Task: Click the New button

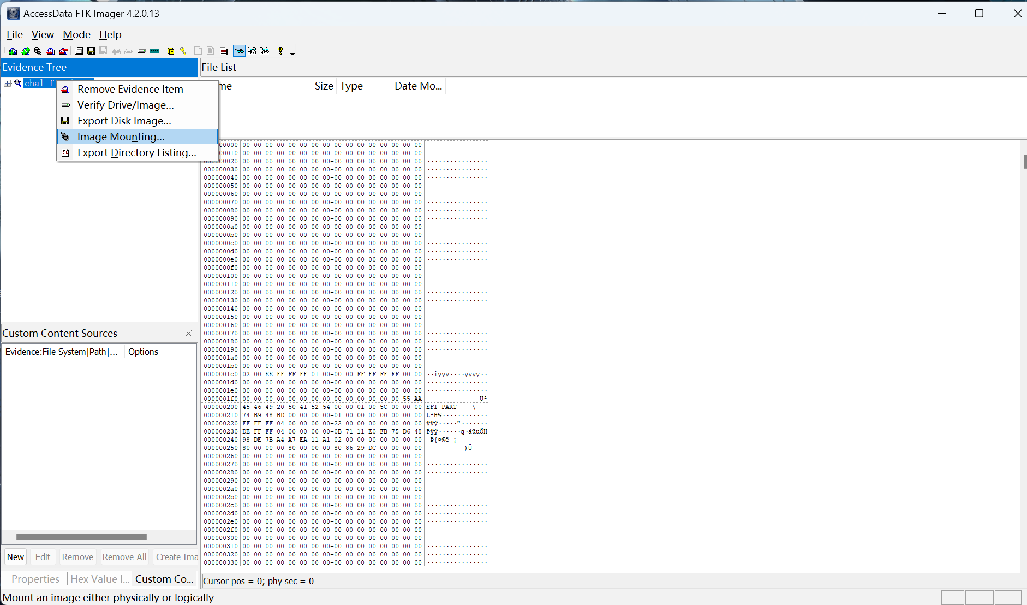Action: 15,557
